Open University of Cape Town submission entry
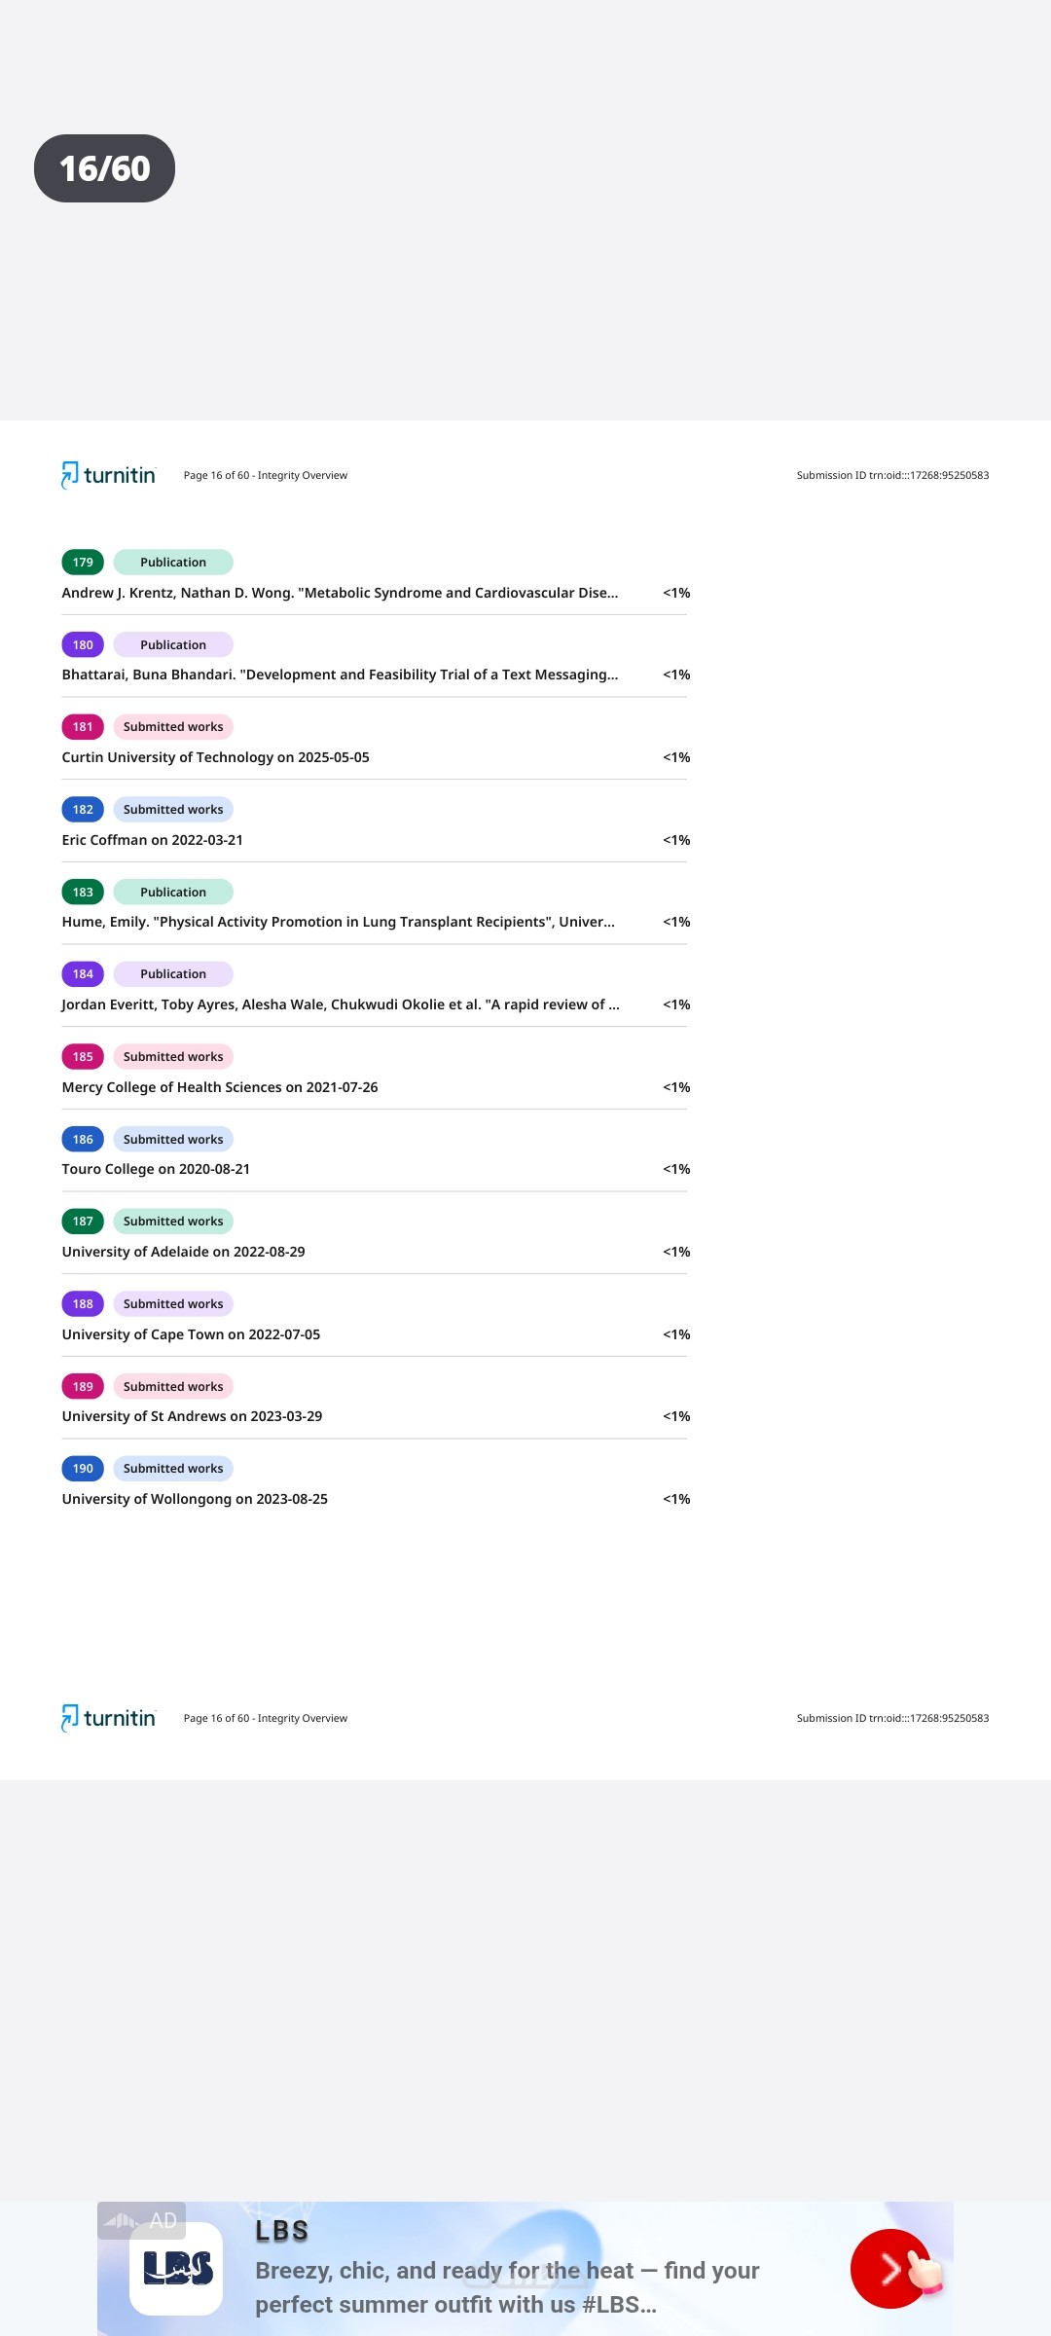The image size is (1051, 2336). coord(191,1334)
